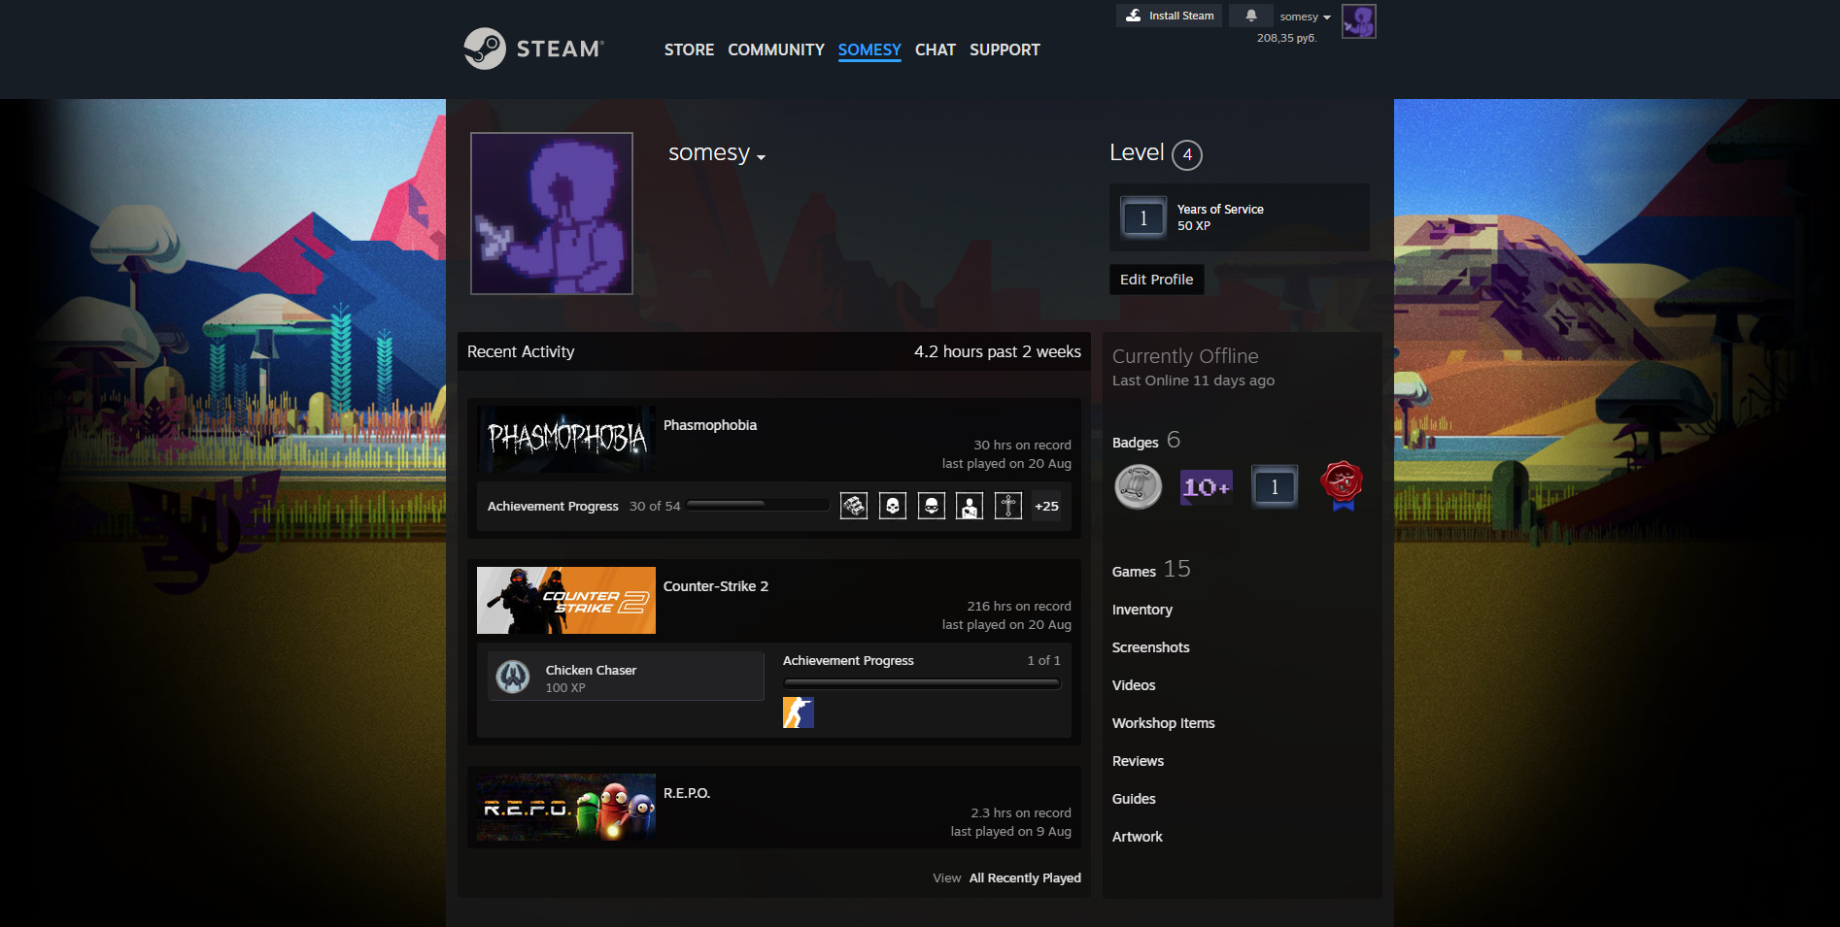The height and width of the screenshot is (927, 1840).
Task: Open the Workshop Items link
Action: point(1164,723)
